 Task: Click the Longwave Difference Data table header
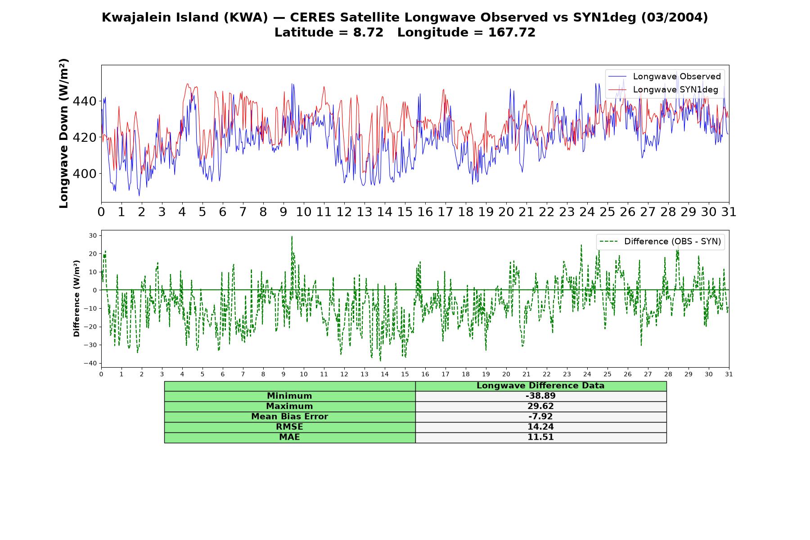(x=540, y=386)
